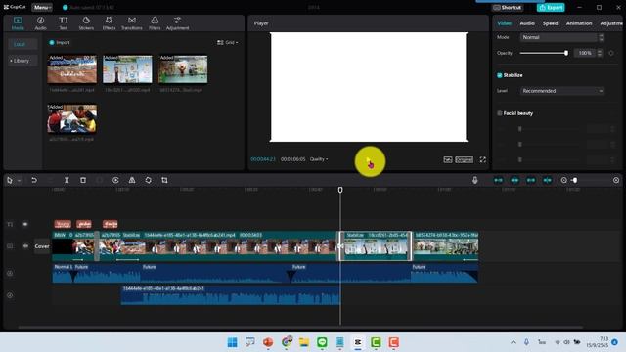This screenshot has width=626, height=352.
Task: Click the zoom-out magnifier on the timeline
Action: [563, 180]
